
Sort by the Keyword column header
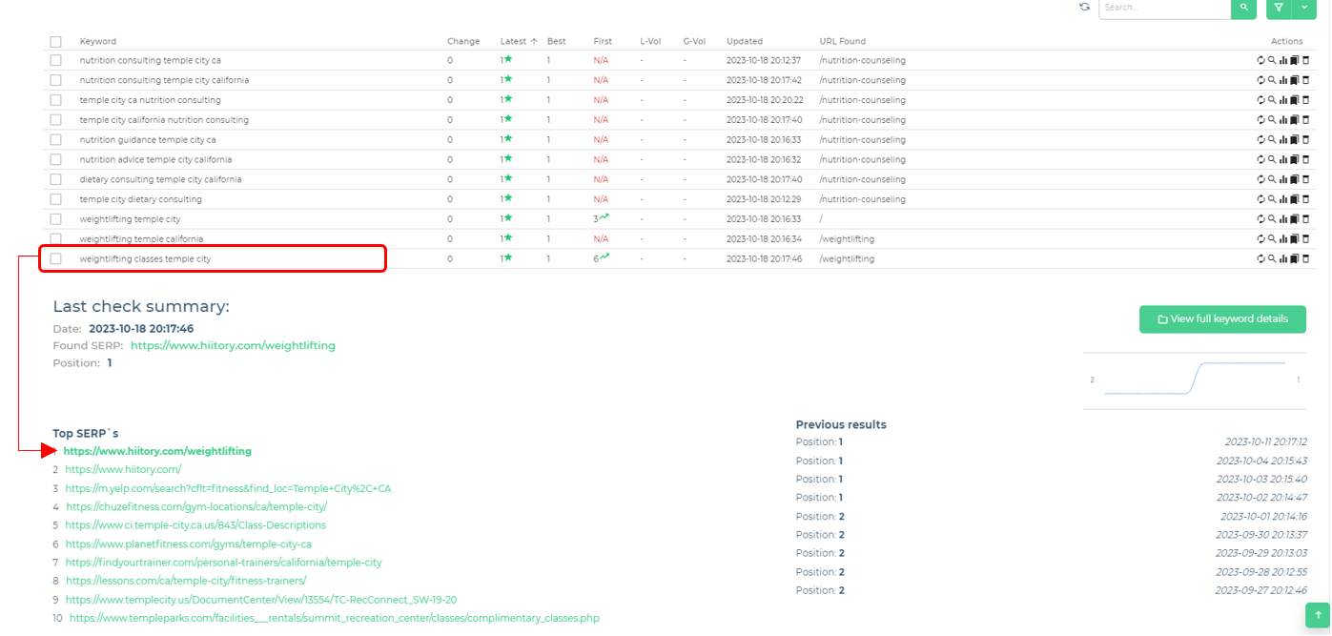tap(98, 42)
